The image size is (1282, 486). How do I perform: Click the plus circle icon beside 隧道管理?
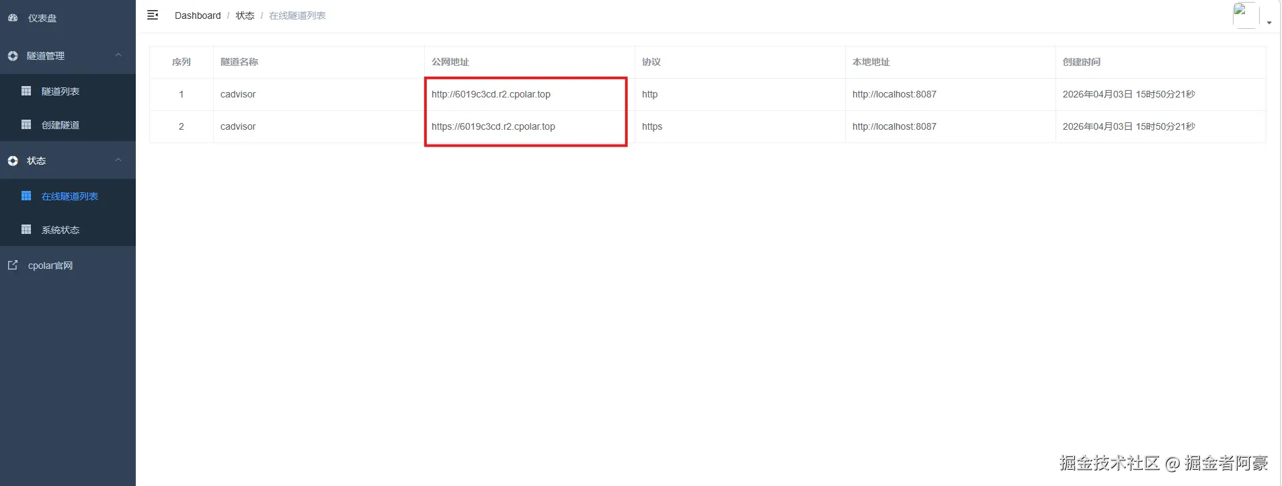point(13,56)
